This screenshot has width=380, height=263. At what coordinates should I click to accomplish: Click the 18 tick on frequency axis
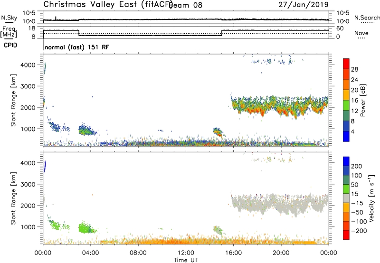point(31,28)
